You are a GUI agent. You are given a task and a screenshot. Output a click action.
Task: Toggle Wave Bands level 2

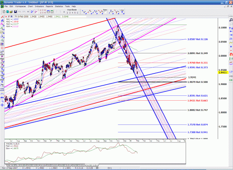68,13
